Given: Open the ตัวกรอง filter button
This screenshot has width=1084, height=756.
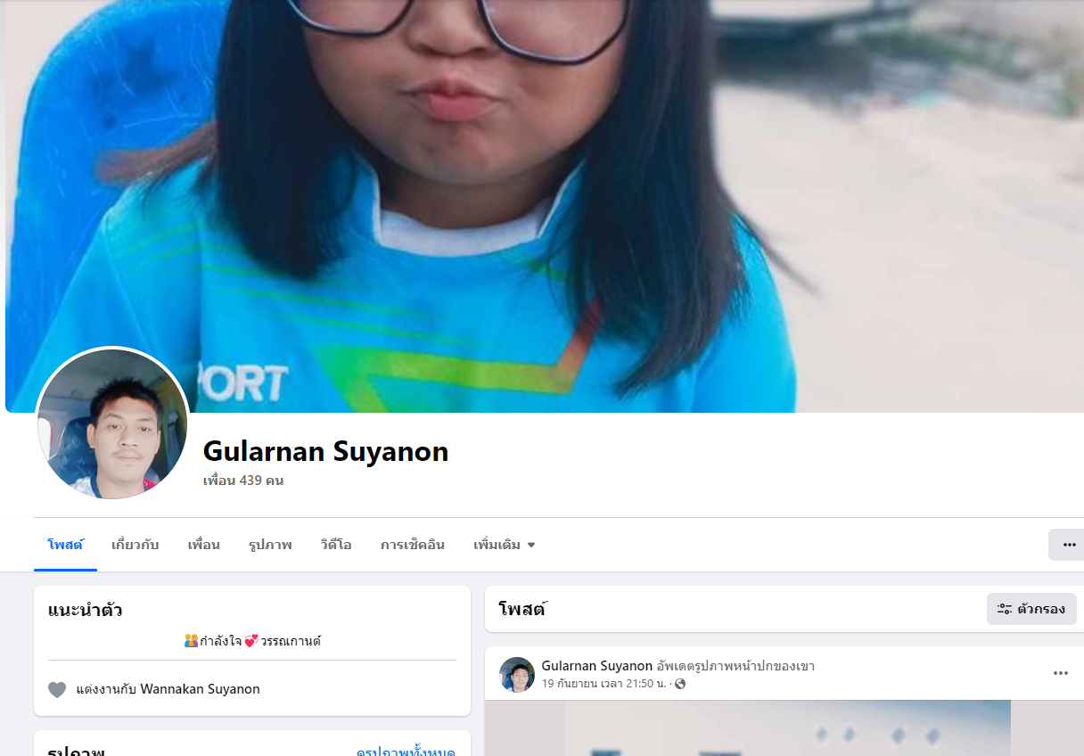Looking at the screenshot, I should coord(1031,609).
